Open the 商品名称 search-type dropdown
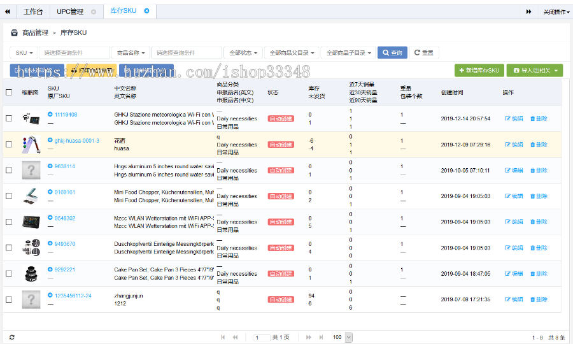The width and height of the screenshot is (573, 344). coord(131,53)
